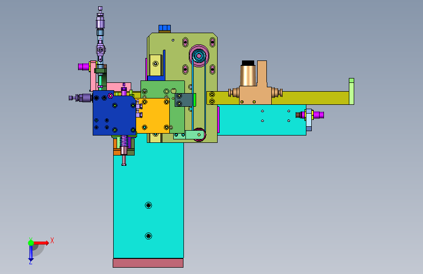This screenshot has width=423, height=274.
Task: Select the flow control valve on vertical tube
Action: click(101, 50)
